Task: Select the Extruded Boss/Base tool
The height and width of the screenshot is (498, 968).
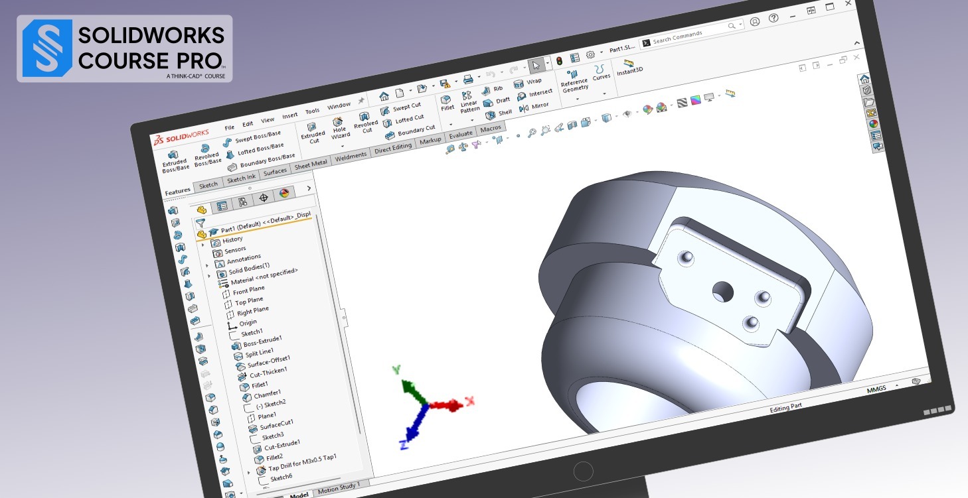Action: (x=175, y=162)
